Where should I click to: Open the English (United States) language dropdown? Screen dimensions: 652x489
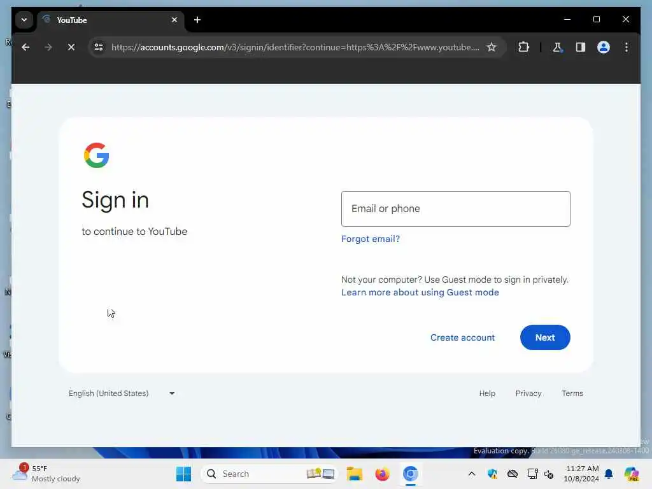point(122,393)
